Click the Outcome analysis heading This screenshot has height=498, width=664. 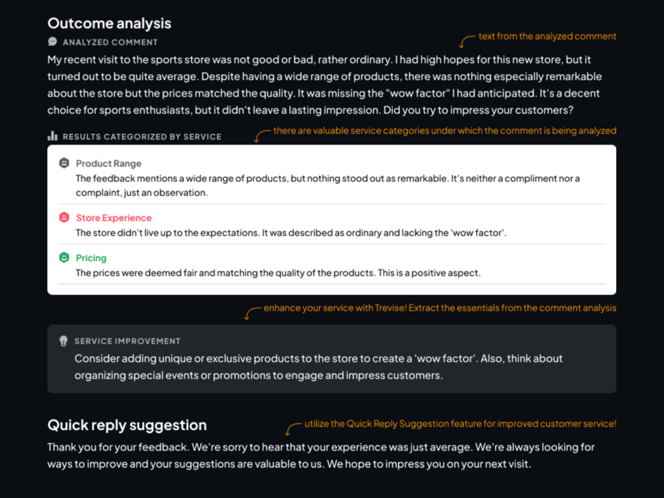[109, 23]
